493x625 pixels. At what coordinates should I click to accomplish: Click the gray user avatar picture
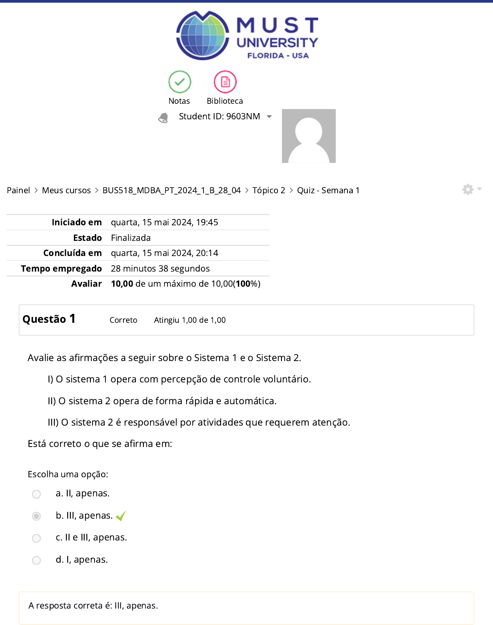coord(309,136)
